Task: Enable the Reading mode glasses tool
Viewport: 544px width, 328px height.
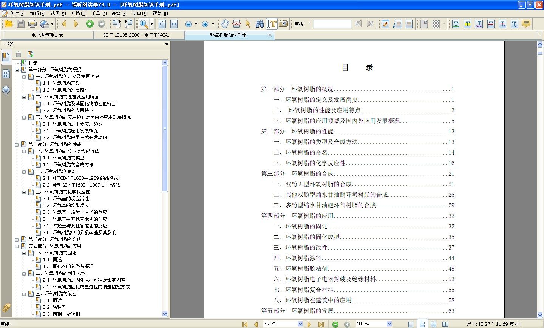Action: point(236,23)
